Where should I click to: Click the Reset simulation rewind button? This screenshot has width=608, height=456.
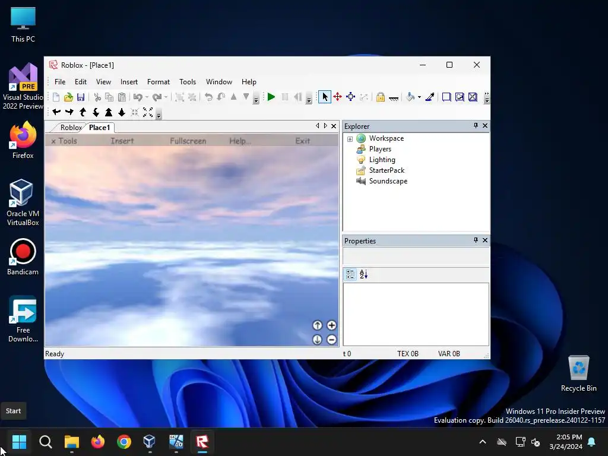tap(297, 97)
